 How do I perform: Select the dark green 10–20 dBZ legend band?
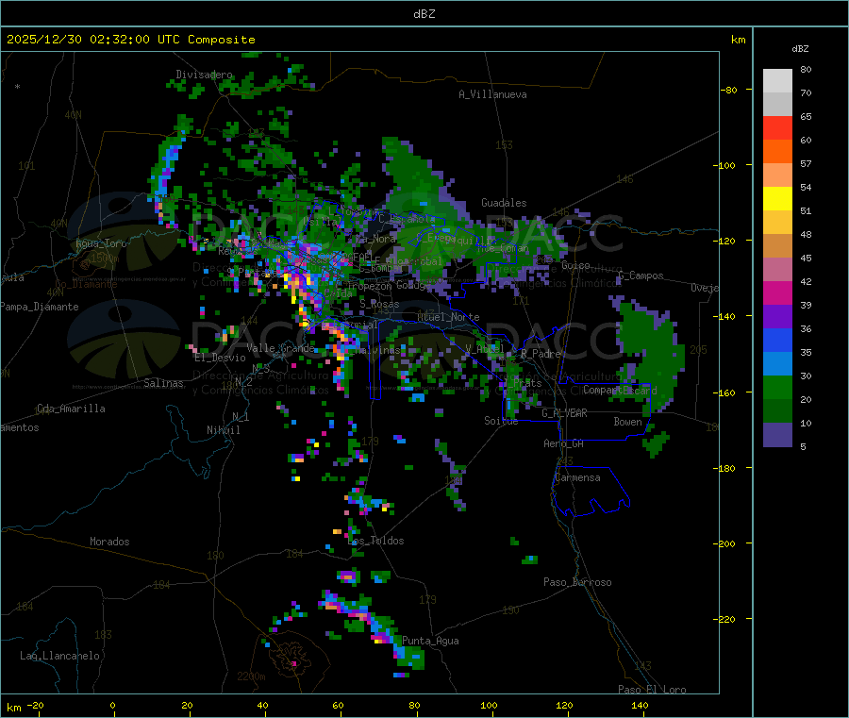click(777, 411)
